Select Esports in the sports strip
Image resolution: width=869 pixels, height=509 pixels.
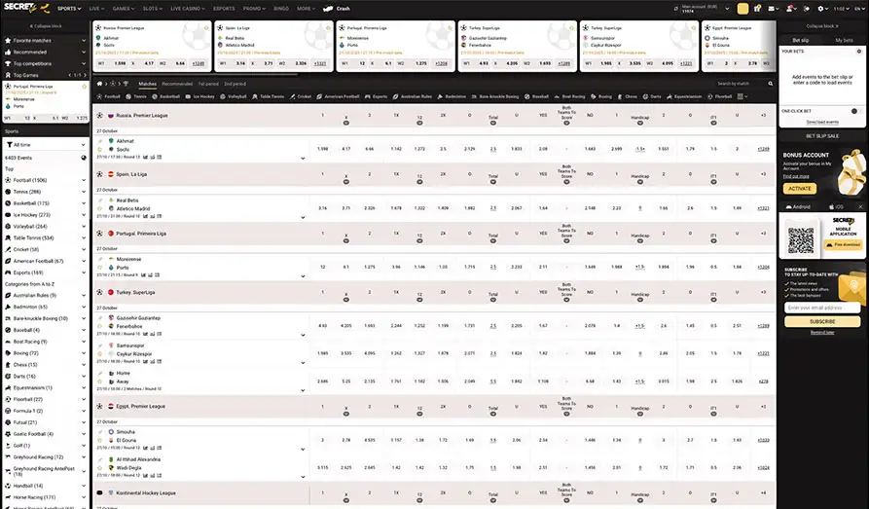tap(377, 96)
